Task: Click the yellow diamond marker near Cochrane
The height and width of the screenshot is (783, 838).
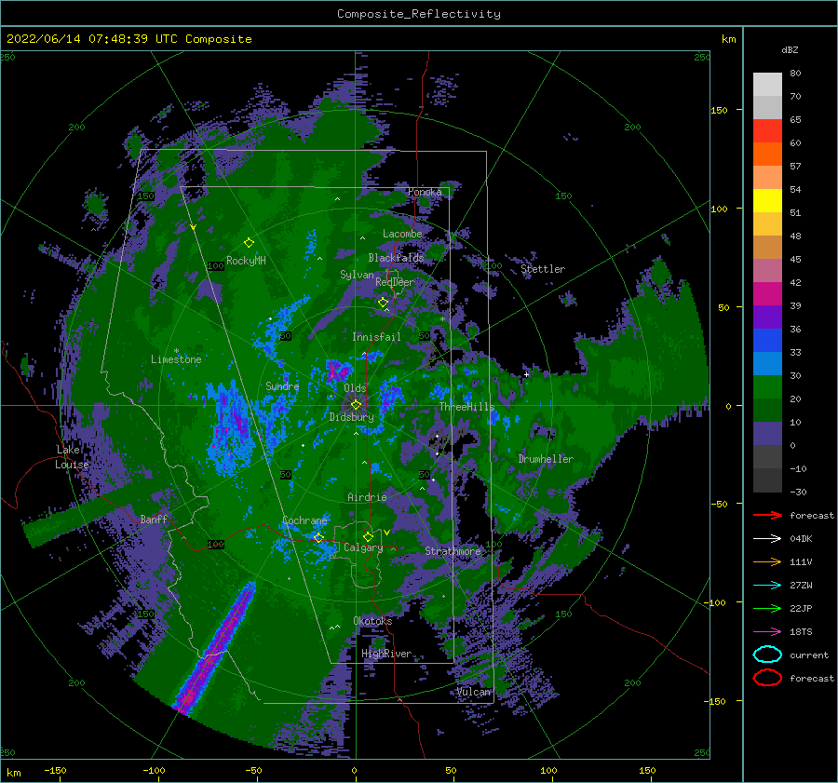Action: pyautogui.click(x=318, y=537)
